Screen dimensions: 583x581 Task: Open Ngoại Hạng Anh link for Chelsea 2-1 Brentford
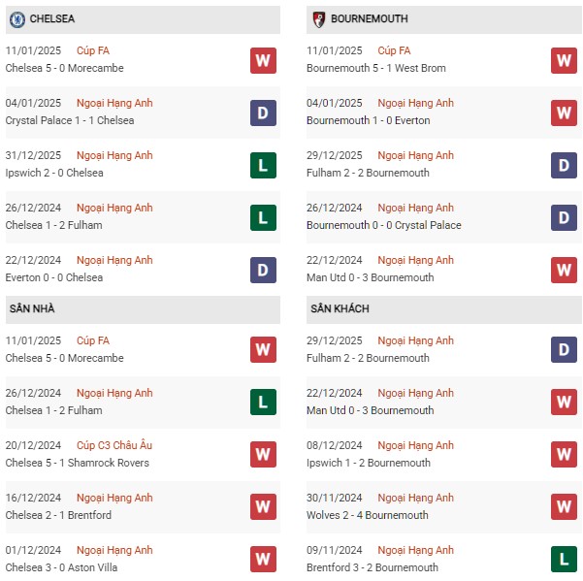click(114, 498)
